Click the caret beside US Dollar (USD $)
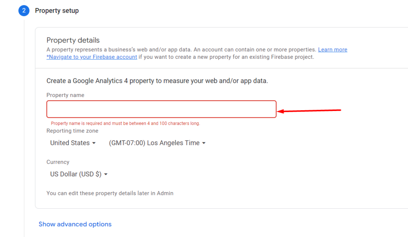Screen dimensions: 408x237 pos(106,174)
